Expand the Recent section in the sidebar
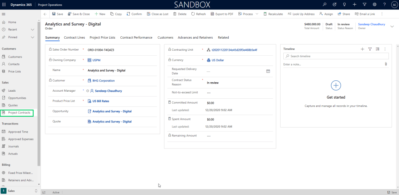The image size is (399, 195). pyautogui.click(x=32, y=30)
